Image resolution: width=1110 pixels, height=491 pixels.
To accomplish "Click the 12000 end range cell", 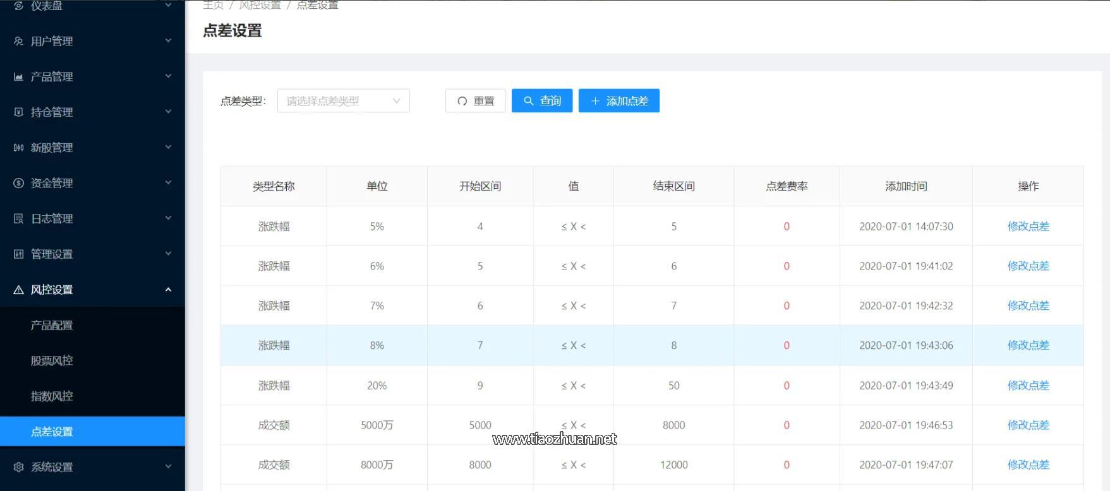I will [673, 465].
